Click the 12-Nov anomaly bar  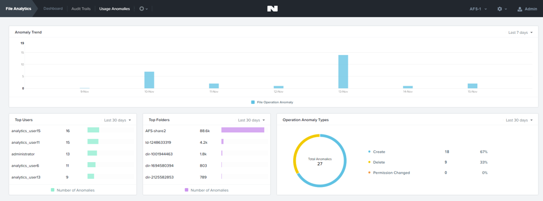pyautogui.click(x=279, y=87)
